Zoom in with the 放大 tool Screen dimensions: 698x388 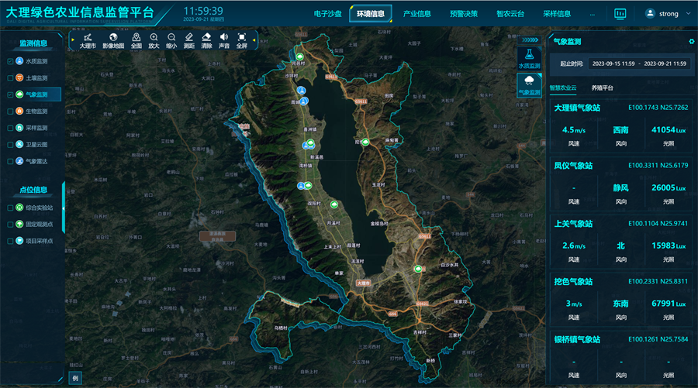pos(154,40)
